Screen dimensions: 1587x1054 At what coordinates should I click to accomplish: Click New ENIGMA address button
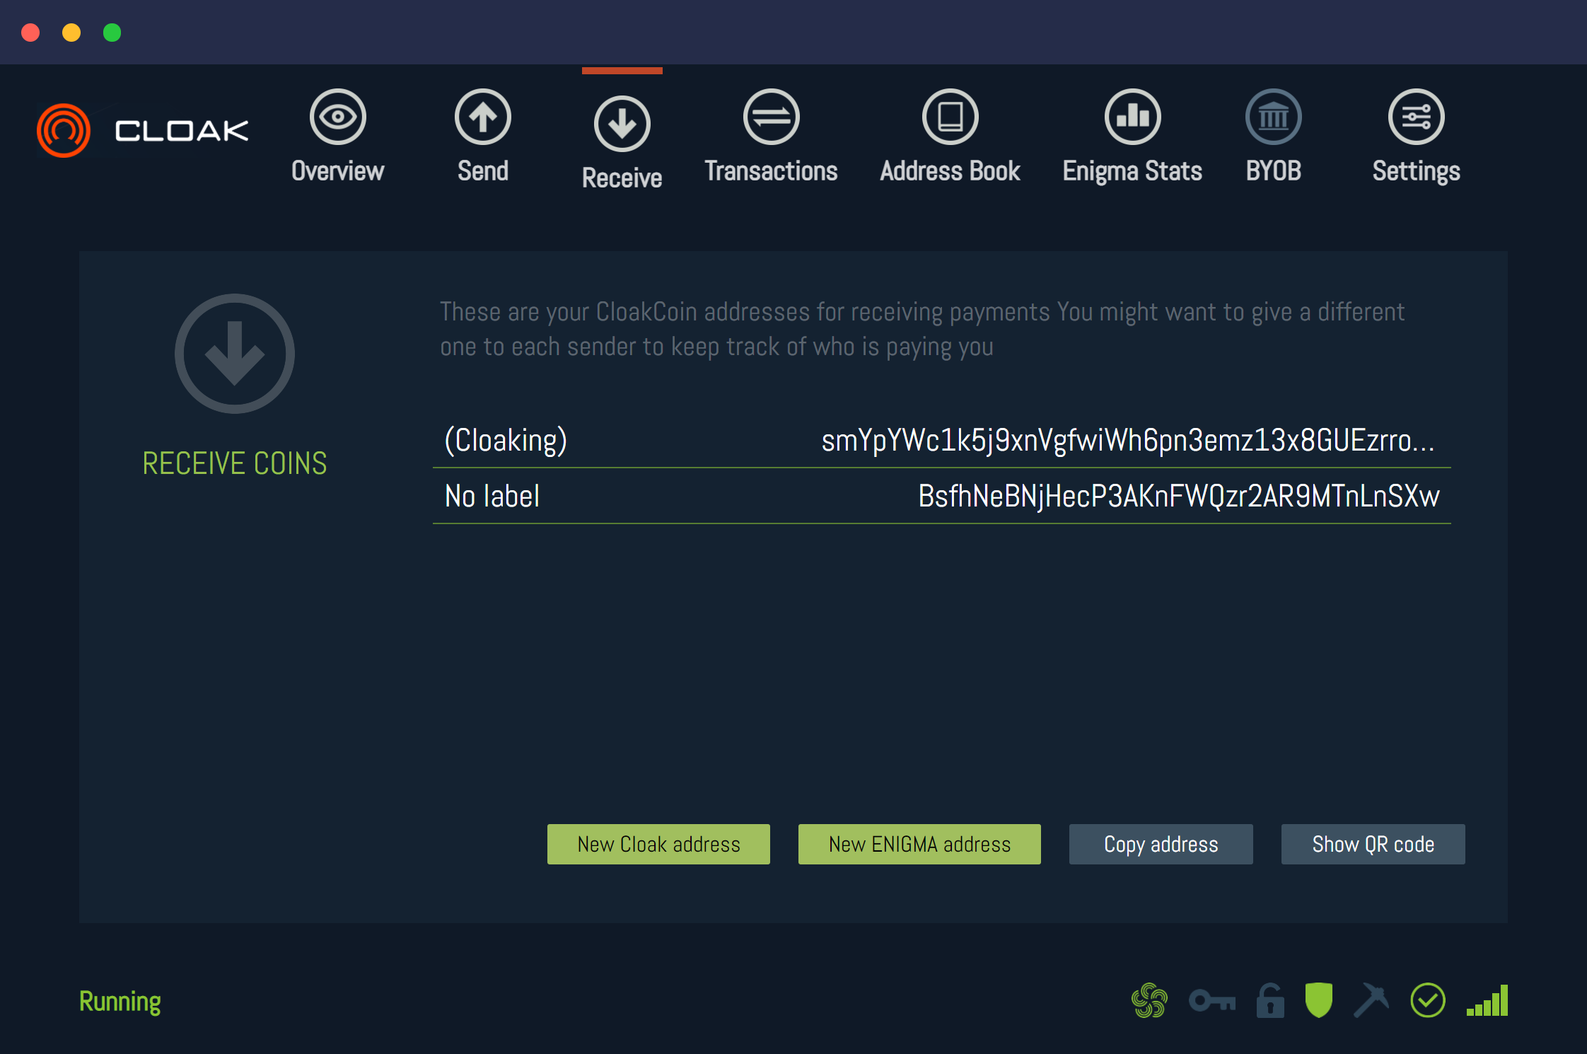pos(919,844)
